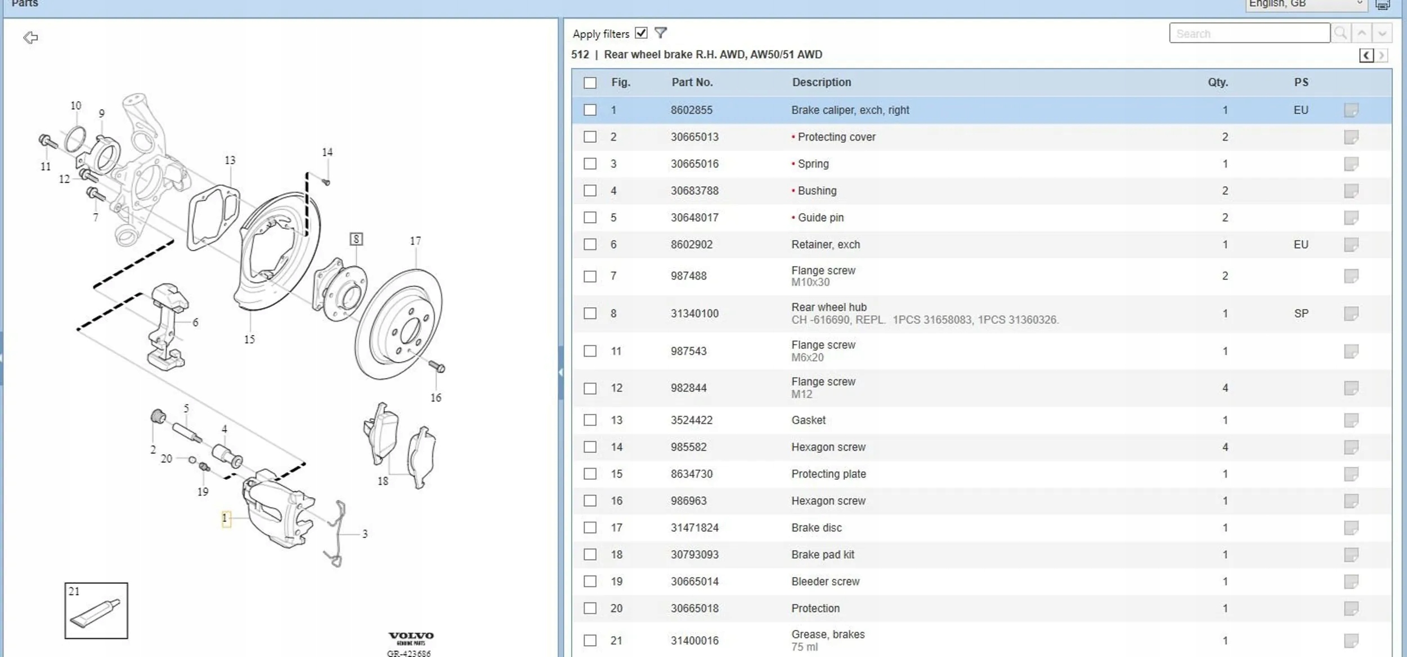Open the English, GB language dropdown

(1306, 4)
